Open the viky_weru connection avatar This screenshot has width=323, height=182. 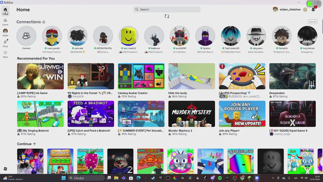(256, 36)
